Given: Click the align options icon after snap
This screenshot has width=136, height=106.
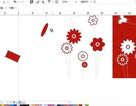Looking at the screenshot, I should [x=95, y=2].
